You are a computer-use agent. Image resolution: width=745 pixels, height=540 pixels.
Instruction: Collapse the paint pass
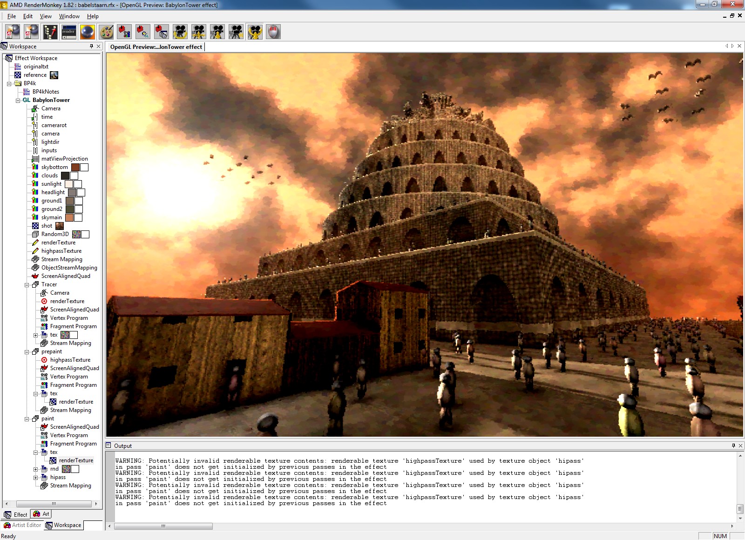pyautogui.click(x=27, y=419)
